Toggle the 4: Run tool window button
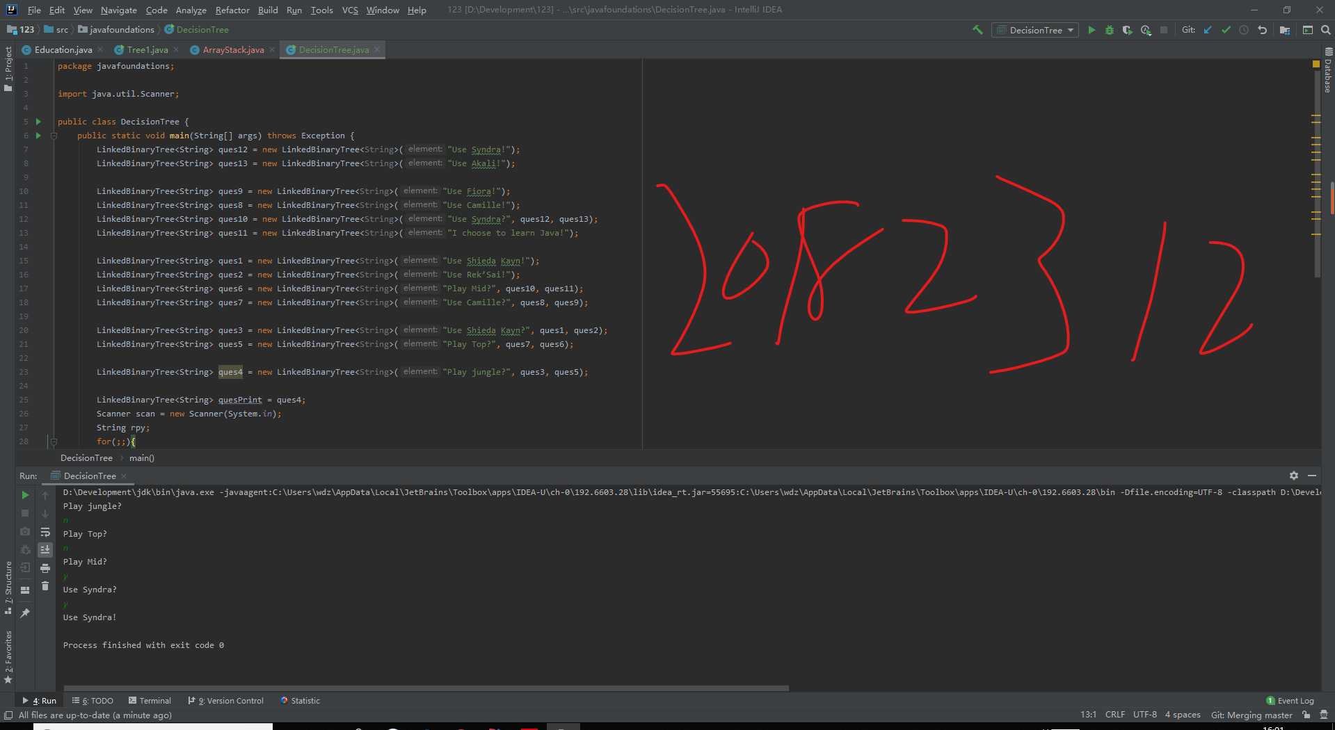Screen dimensions: 1335x730 pos(40,701)
